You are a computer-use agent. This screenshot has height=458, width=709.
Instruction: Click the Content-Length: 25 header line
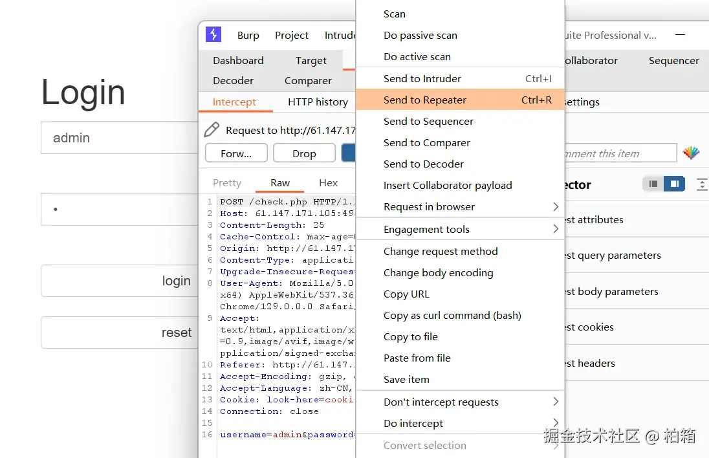(x=272, y=225)
